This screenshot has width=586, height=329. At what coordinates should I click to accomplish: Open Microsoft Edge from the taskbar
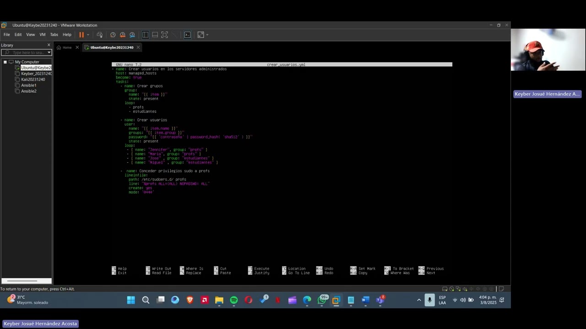point(307,300)
